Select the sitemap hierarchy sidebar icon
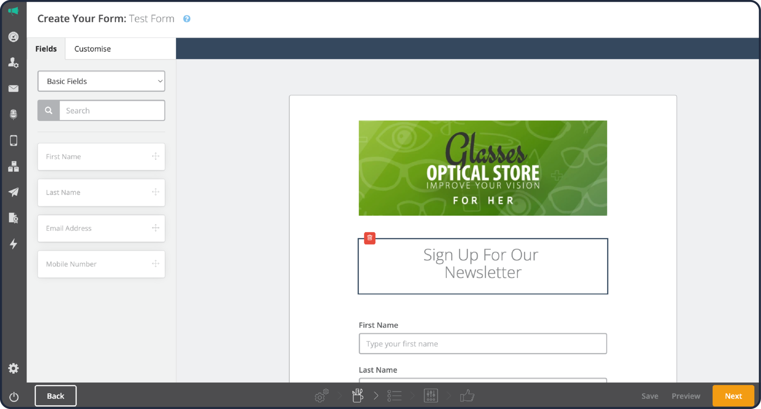Viewport: 761px width, 409px height. point(13,166)
